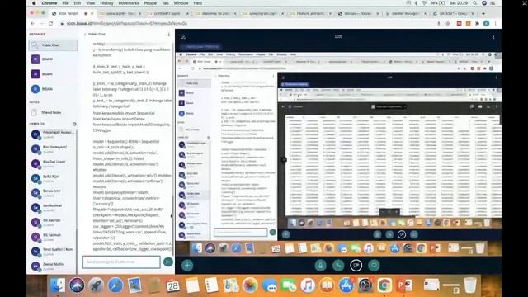Go back with the Chrome back arrow
The width and height of the screenshot is (528, 297).
32,24
